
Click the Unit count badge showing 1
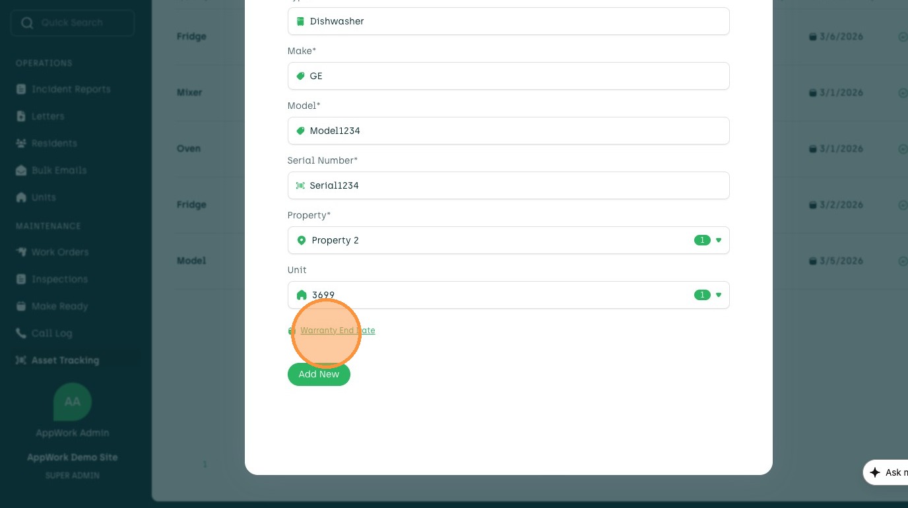coord(702,295)
